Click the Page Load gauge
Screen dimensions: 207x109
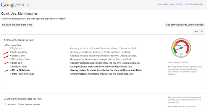[181, 48]
